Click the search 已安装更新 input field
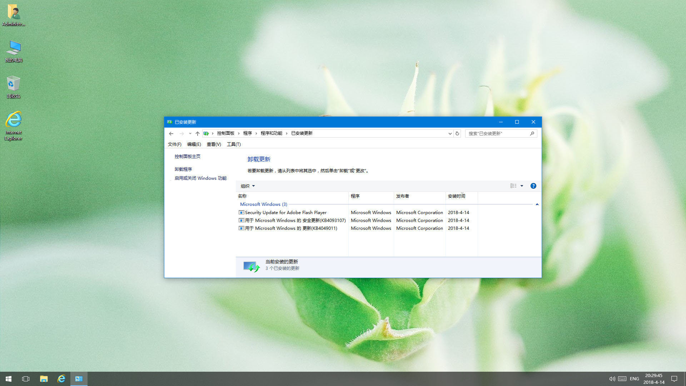 click(498, 133)
